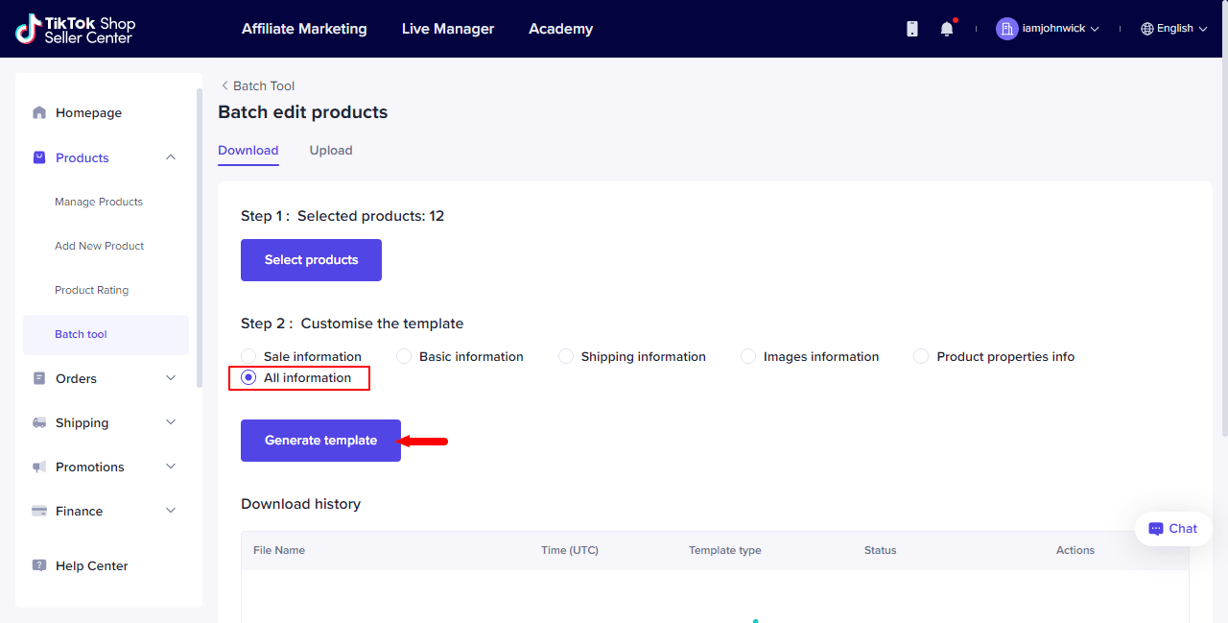Click the Homepage house icon
The height and width of the screenshot is (623, 1228).
click(39, 112)
